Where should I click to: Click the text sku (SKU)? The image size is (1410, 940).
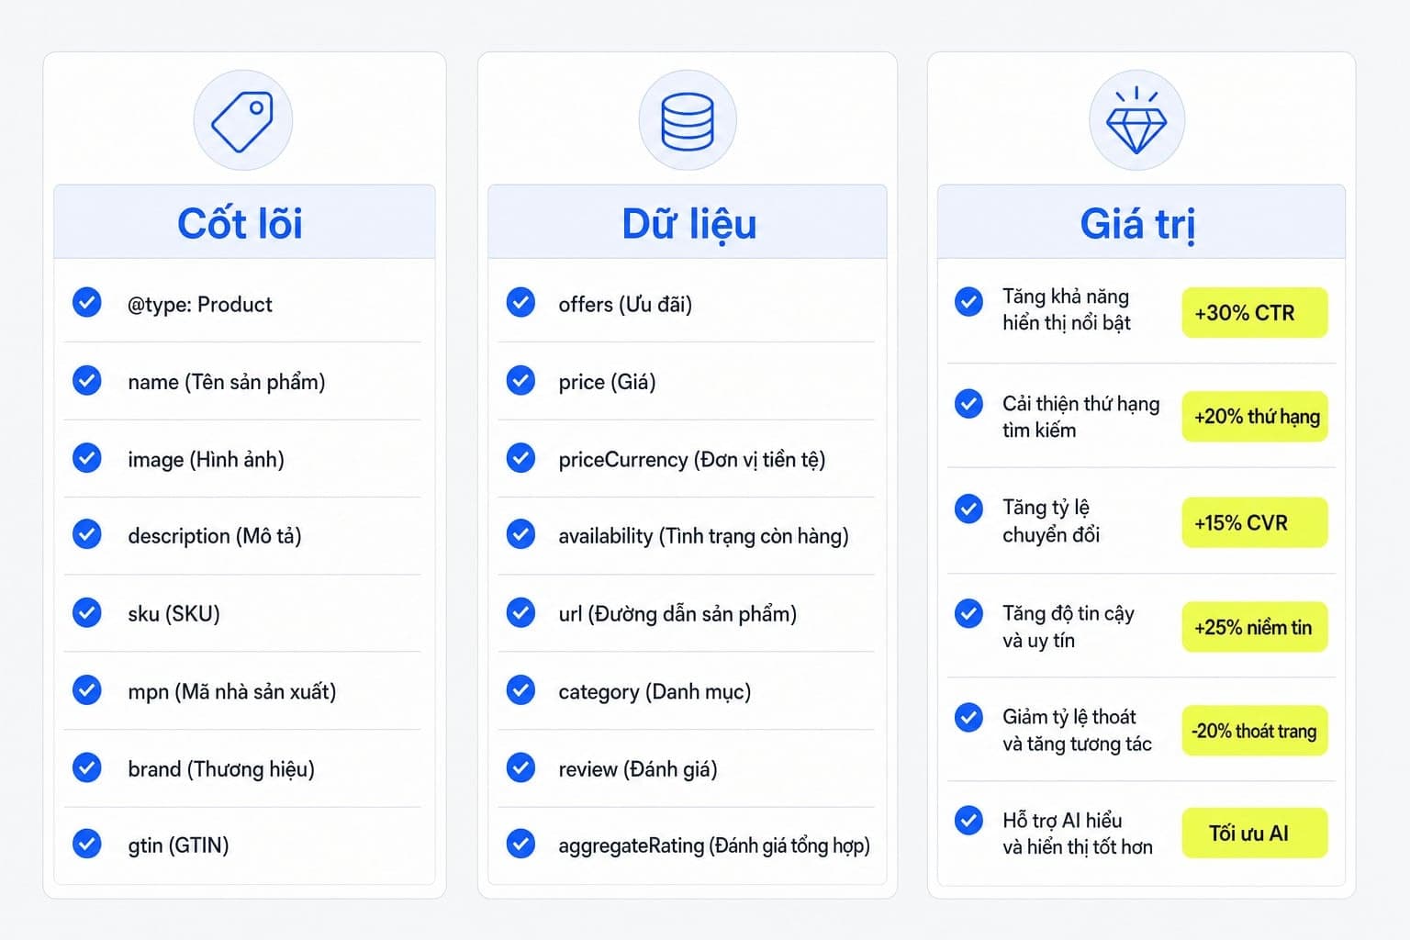point(174,613)
